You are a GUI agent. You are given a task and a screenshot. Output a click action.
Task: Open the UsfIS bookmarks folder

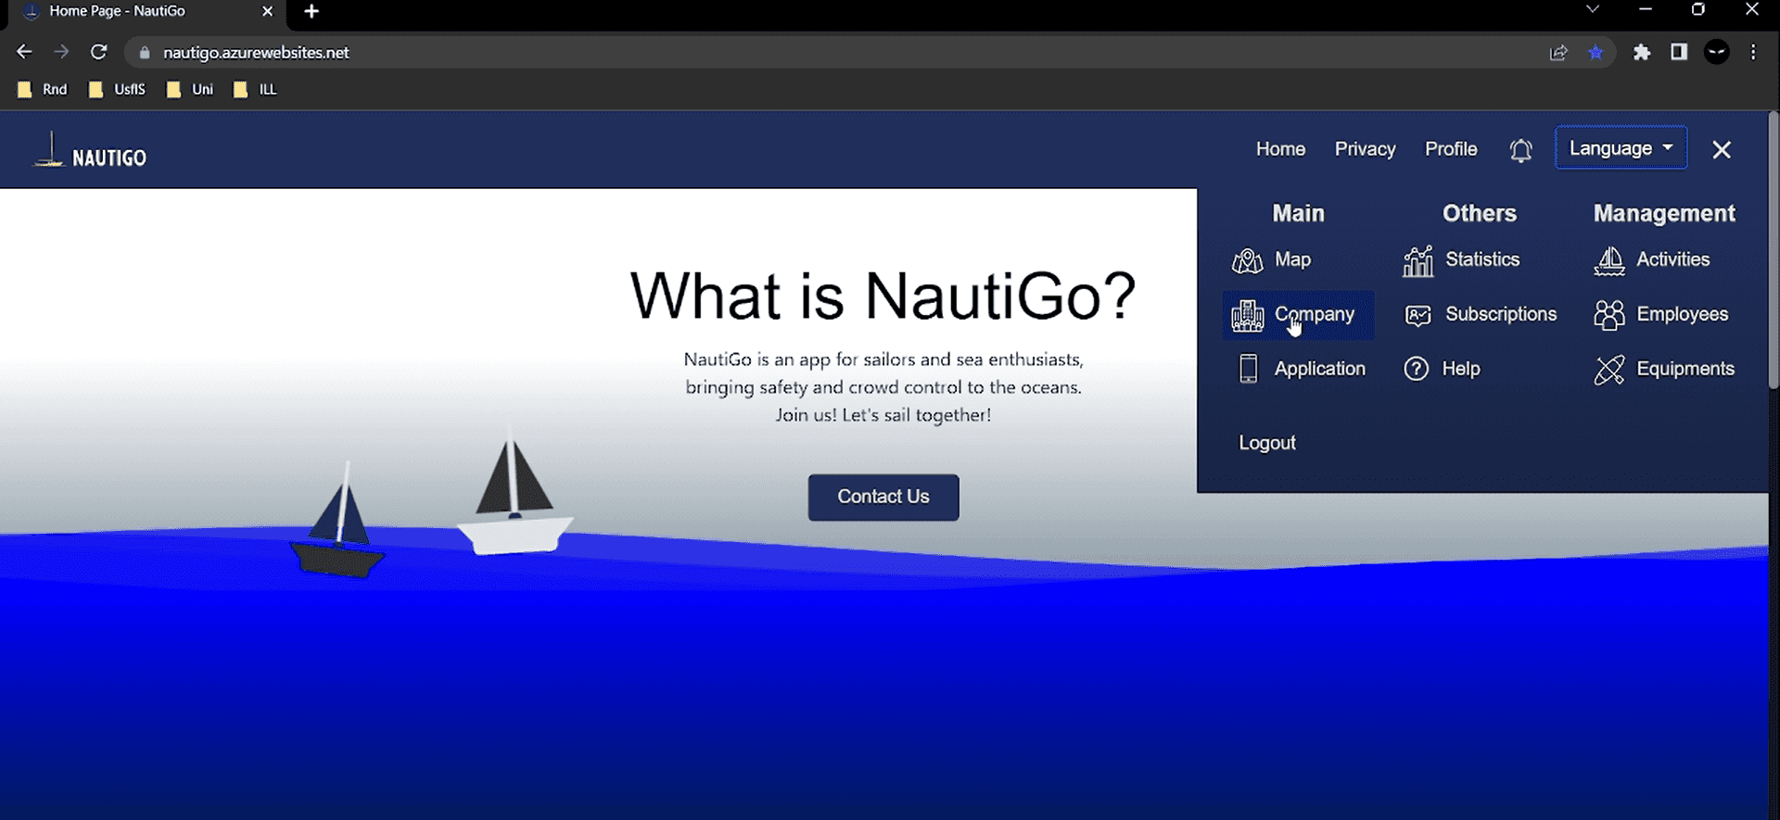tap(117, 89)
